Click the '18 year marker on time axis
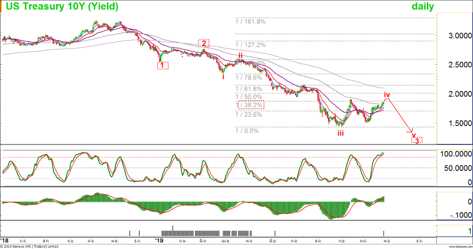This screenshot has width=473, height=249. tap(5, 241)
